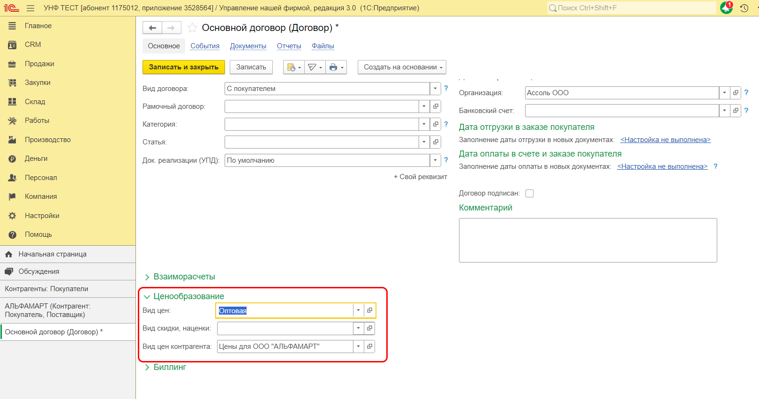Open history clock icon in header

[744, 8]
